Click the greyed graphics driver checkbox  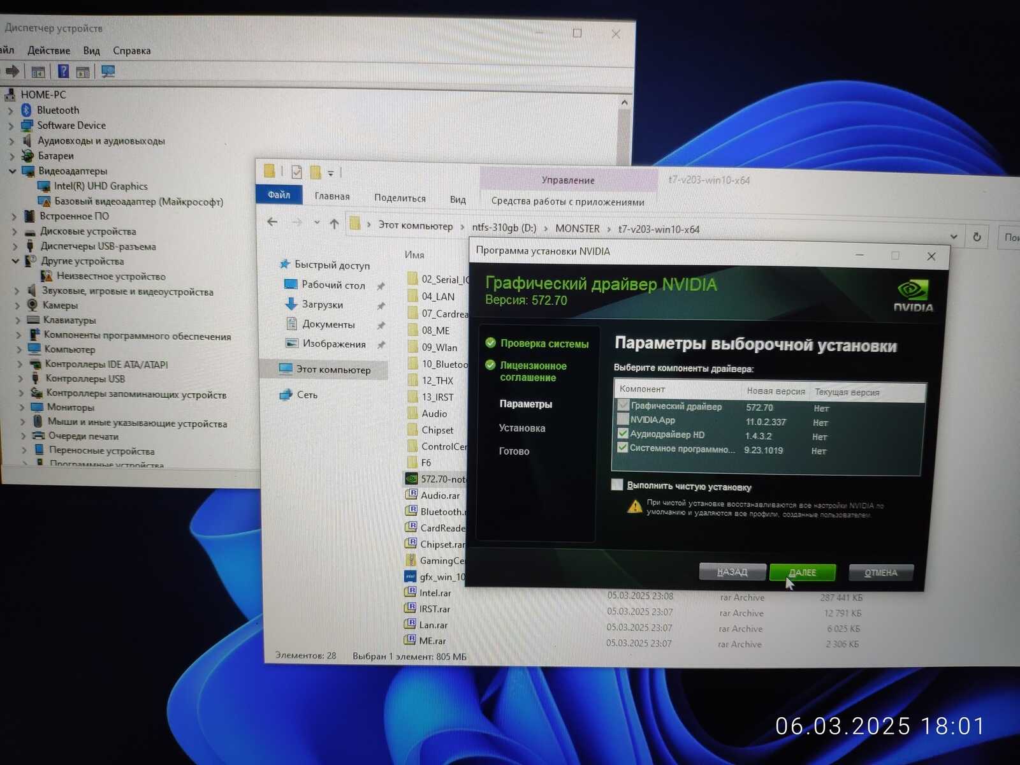(x=623, y=405)
